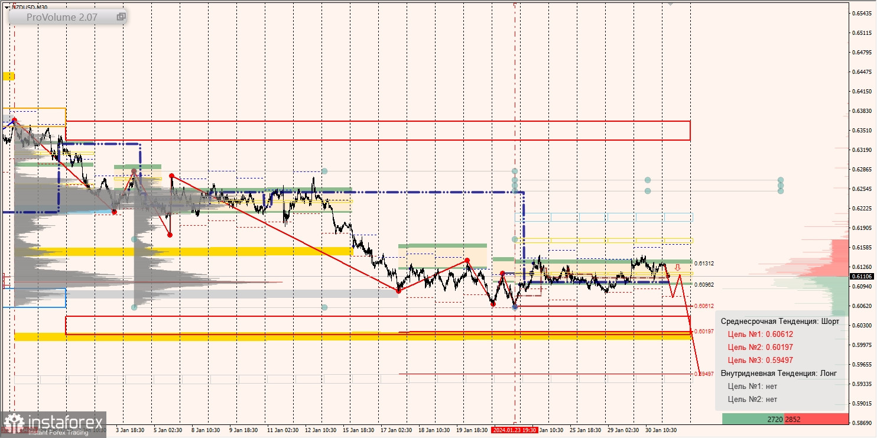Click the '30 Jan 10:30' time axis label
Viewport: 877px width, 438px height.
coord(660,430)
